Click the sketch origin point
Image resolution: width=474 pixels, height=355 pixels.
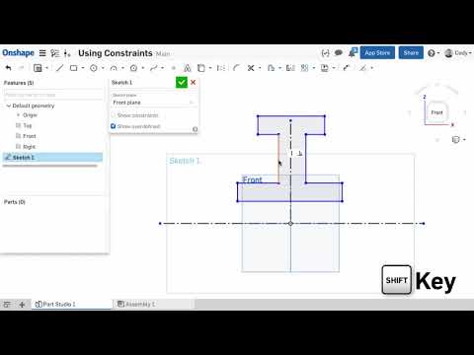click(x=290, y=224)
